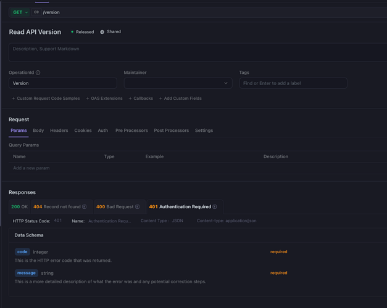Click the Add a new param field
Viewport: 387px width, 308px height.
tap(31, 168)
